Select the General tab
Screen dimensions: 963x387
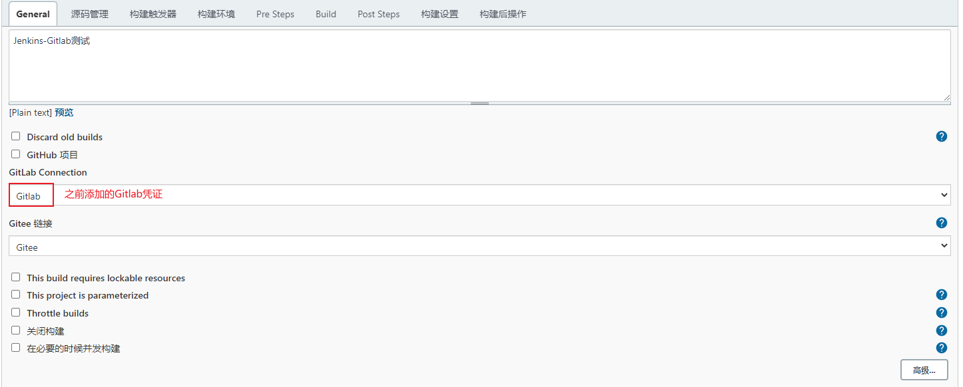(33, 14)
